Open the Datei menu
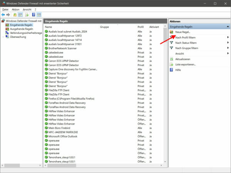Image resolution: width=231 pixels, height=173 pixels. (5, 10)
